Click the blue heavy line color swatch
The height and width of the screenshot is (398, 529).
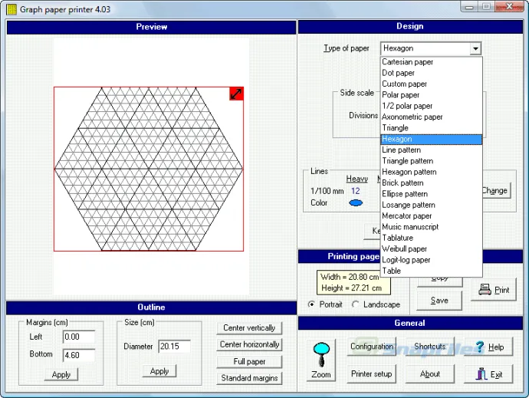click(356, 202)
